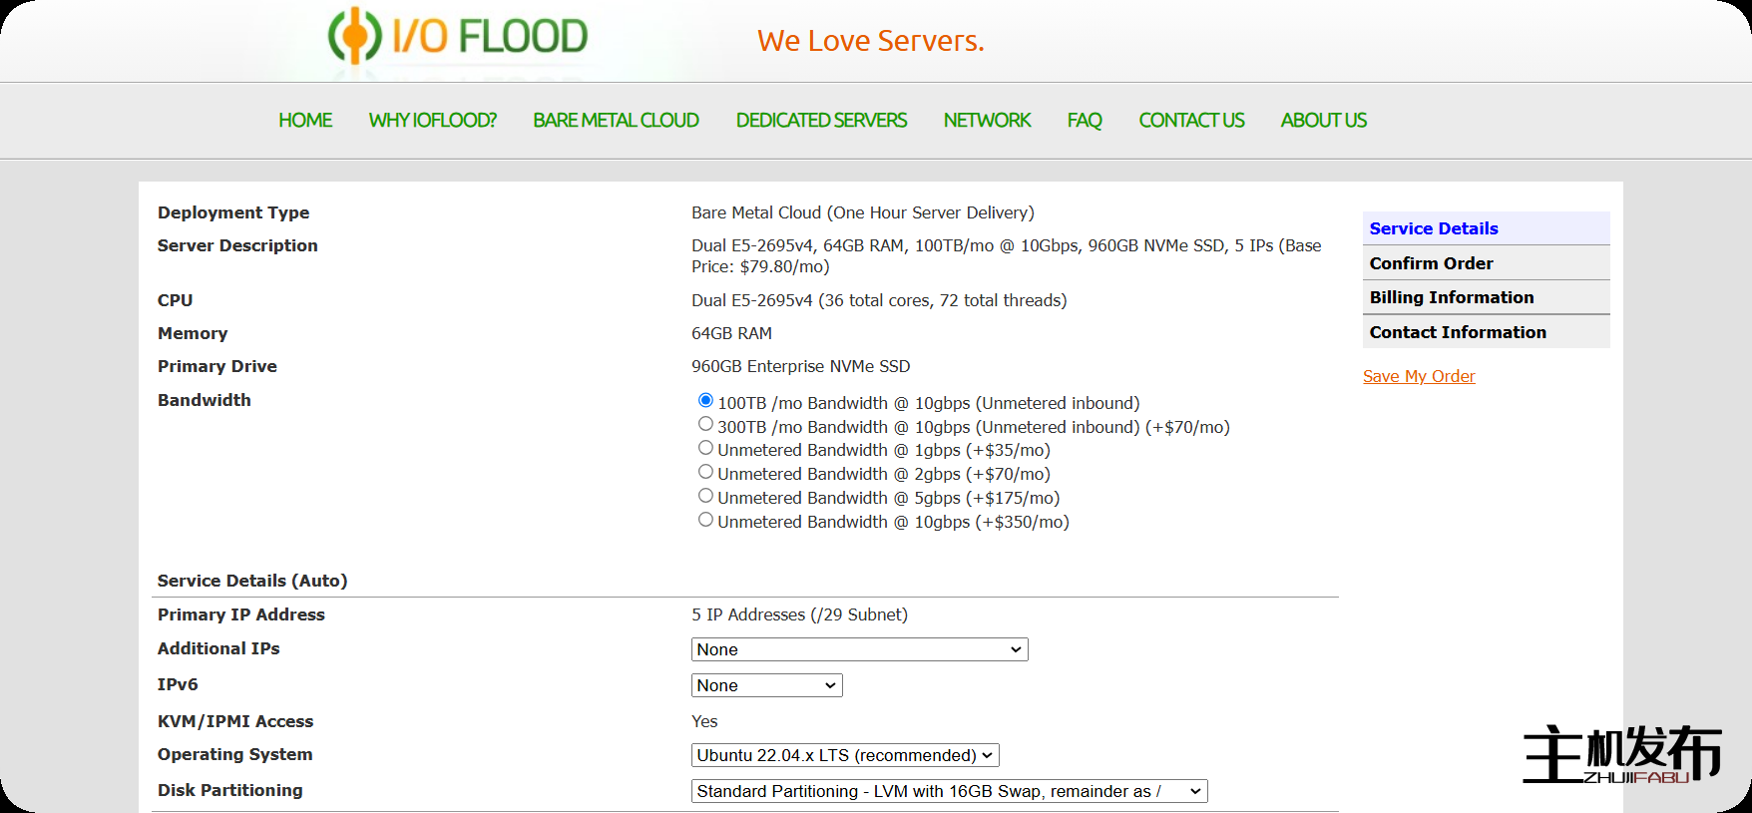Open the HOME navigation item
This screenshot has height=813, width=1752.
pyautogui.click(x=305, y=121)
